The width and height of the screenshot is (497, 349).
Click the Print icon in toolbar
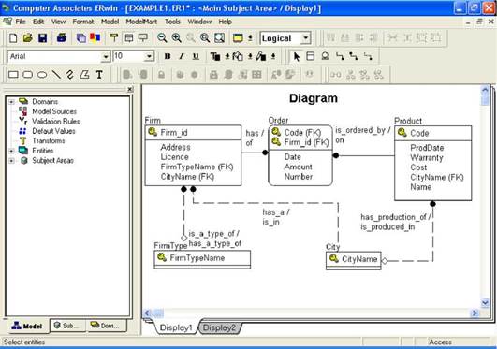coord(62,38)
